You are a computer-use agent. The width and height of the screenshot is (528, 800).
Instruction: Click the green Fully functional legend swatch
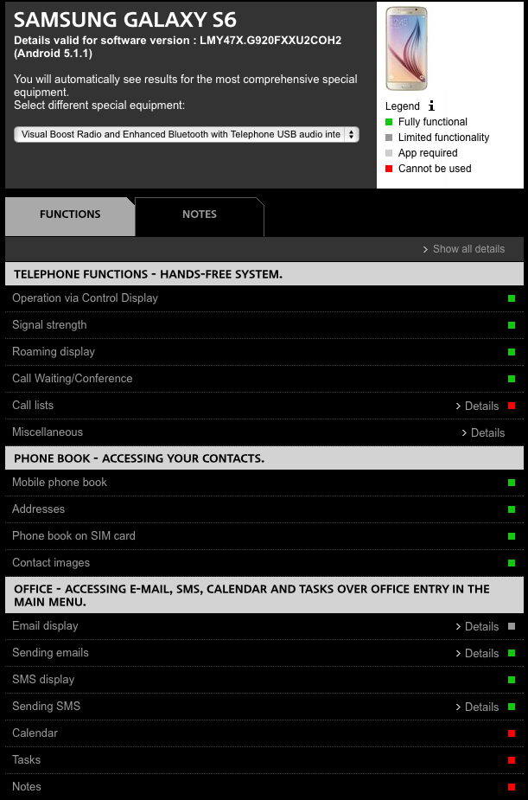click(389, 122)
